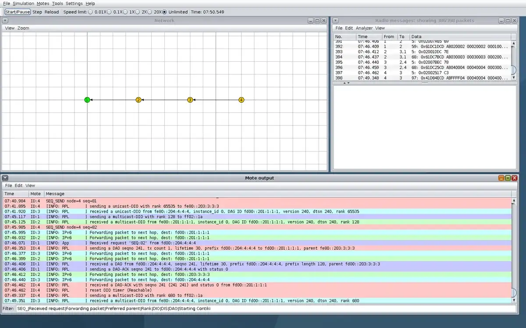Set speed limit to 0.1X

point(109,12)
